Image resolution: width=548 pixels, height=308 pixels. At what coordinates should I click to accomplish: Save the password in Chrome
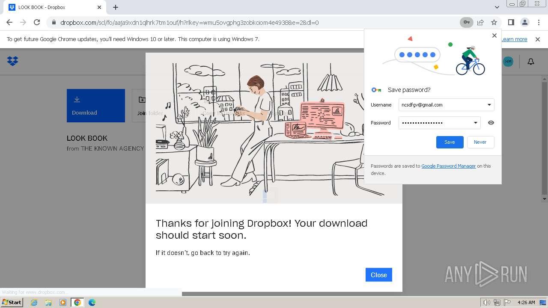point(450,142)
